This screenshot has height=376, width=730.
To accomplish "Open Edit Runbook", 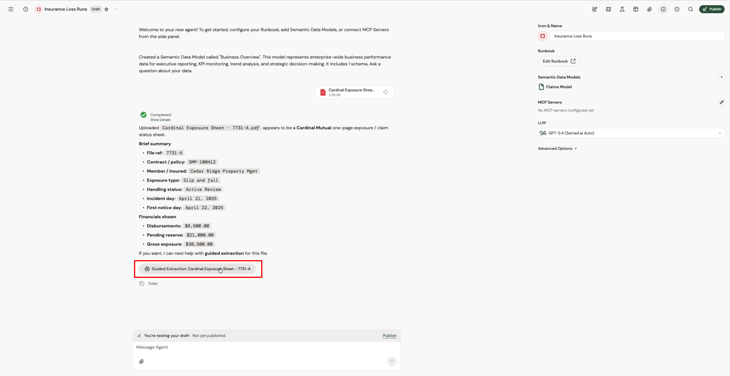I will [559, 61].
